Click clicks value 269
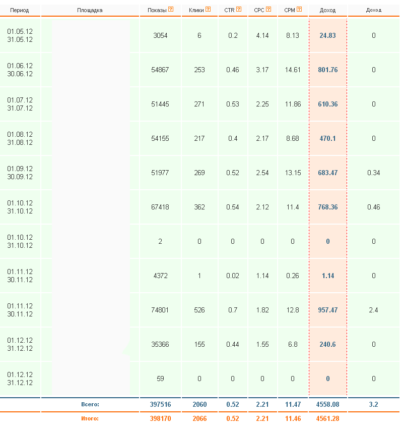The height and width of the screenshot is (429, 403). pyautogui.click(x=199, y=173)
